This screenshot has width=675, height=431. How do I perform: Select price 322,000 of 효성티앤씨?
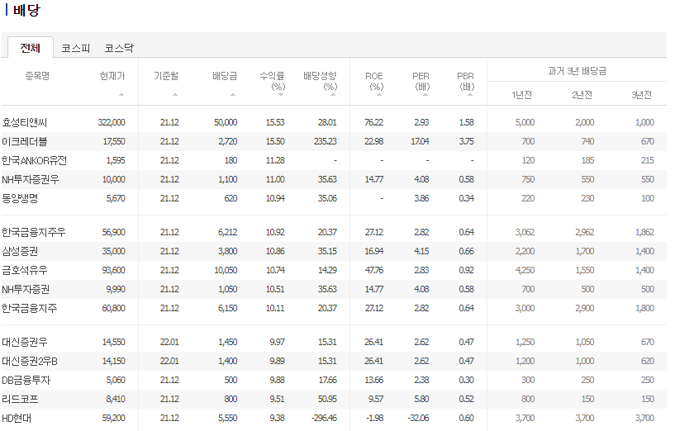112,122
